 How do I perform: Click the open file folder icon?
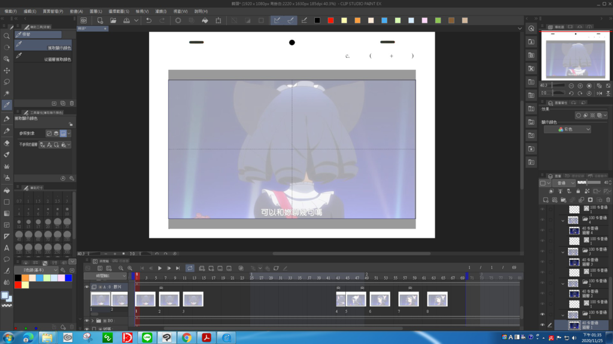point(113,20)
